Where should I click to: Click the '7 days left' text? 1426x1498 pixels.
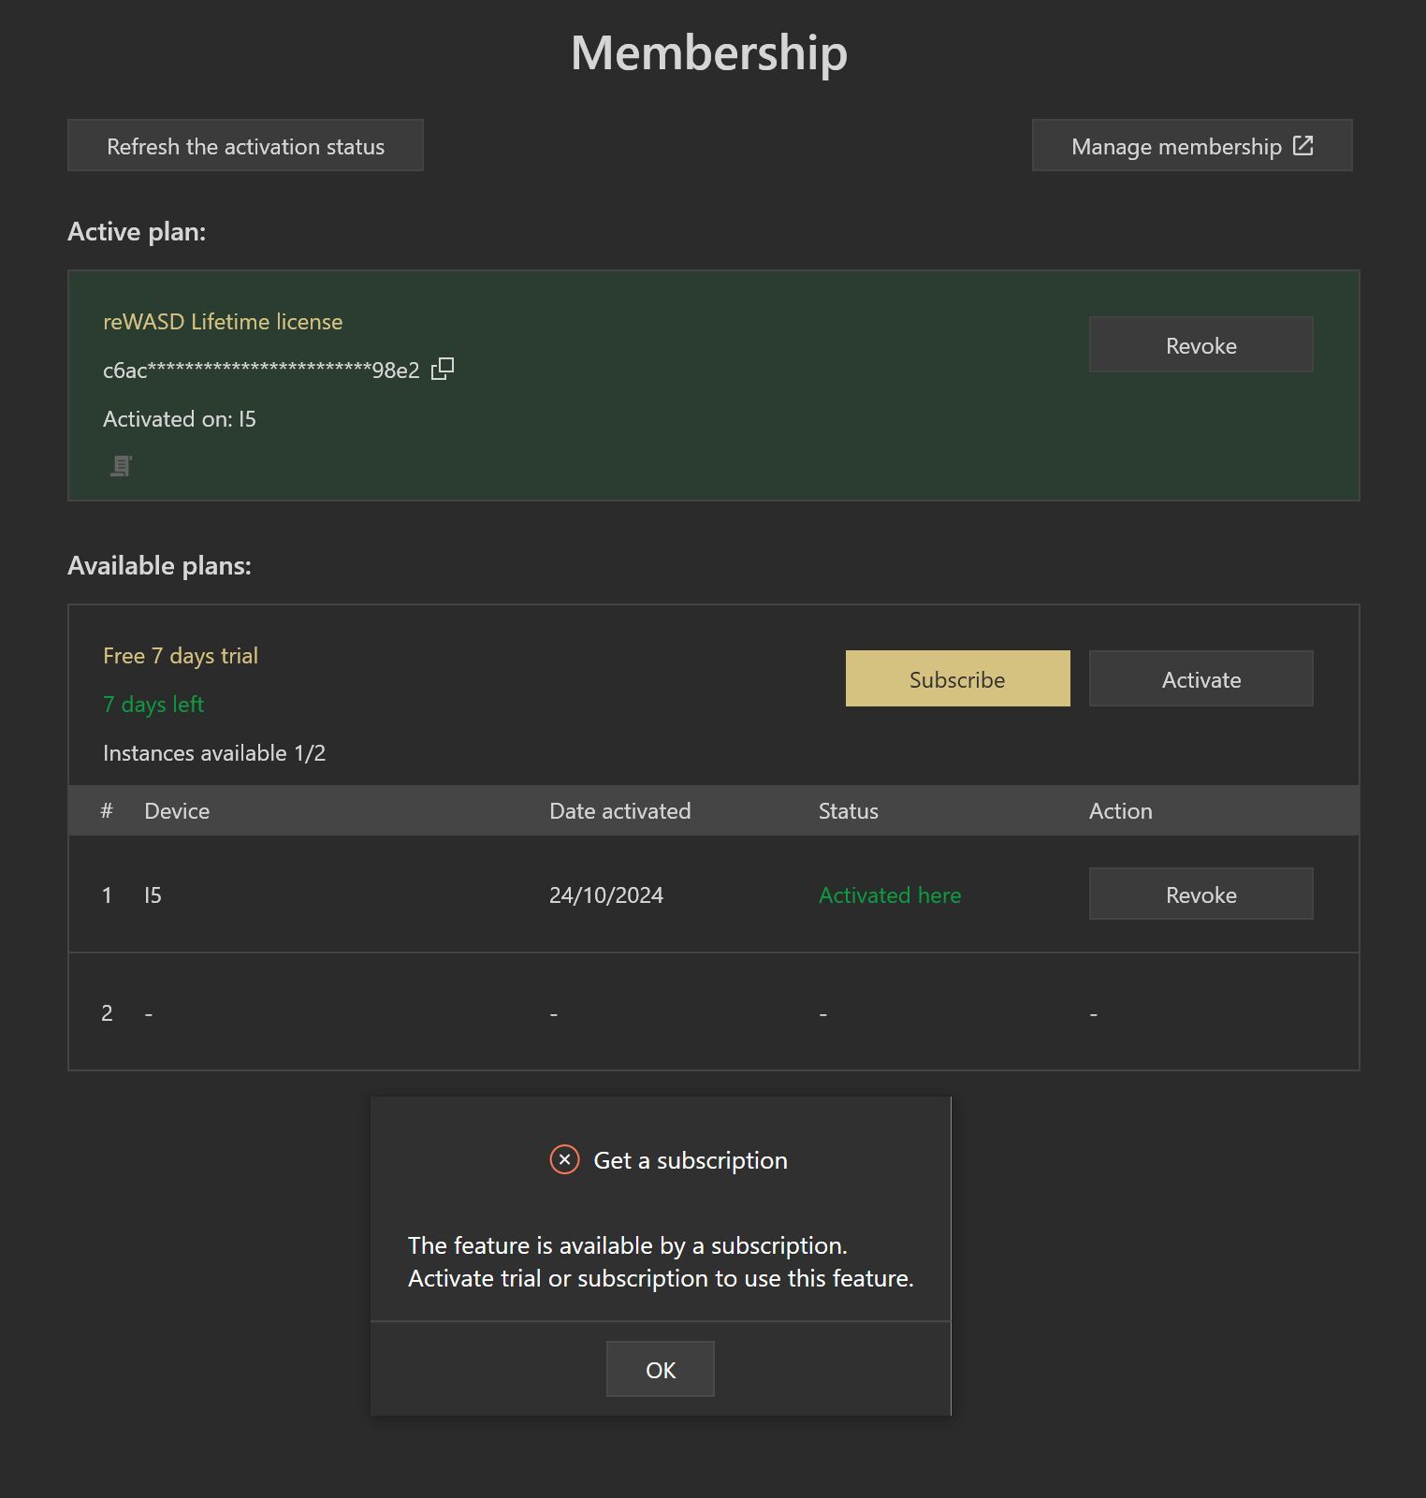[153, 705]
